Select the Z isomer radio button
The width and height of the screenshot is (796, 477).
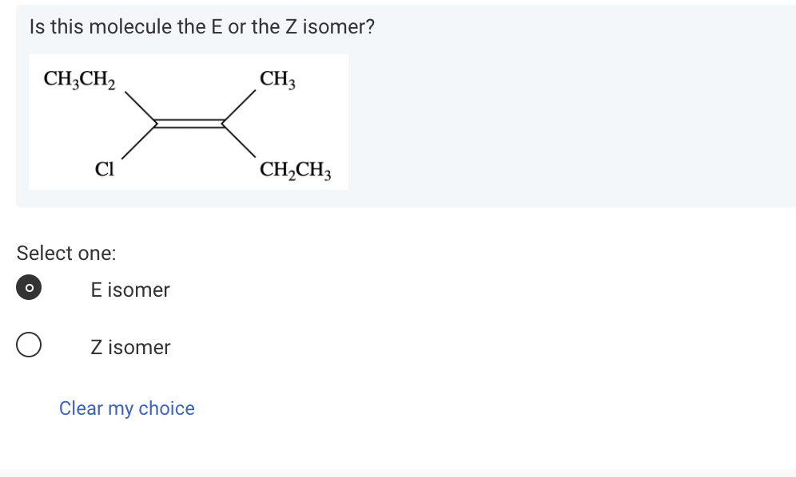(x=28, y=343)
